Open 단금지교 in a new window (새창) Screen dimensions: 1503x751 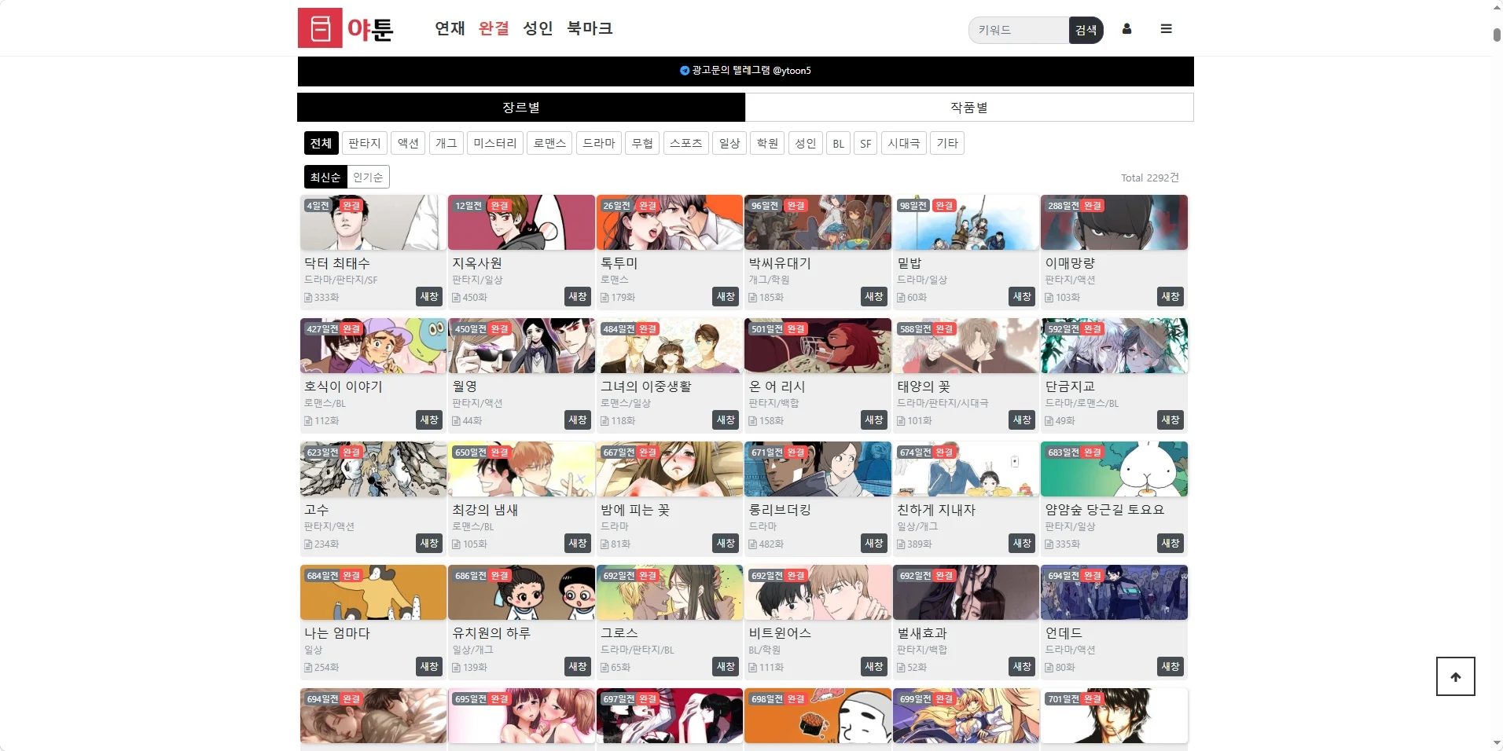(1170, 419)
